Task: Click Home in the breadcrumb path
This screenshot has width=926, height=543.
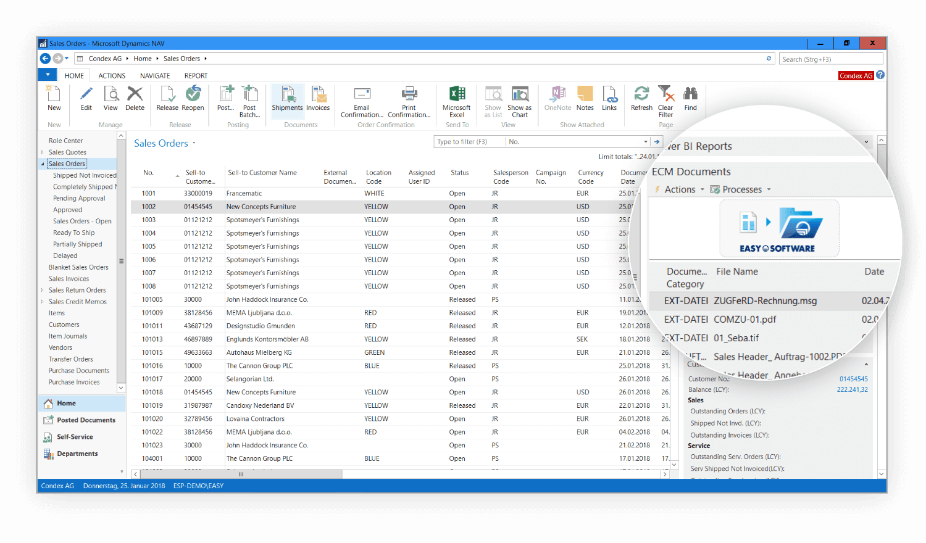Action: [143, 59]
